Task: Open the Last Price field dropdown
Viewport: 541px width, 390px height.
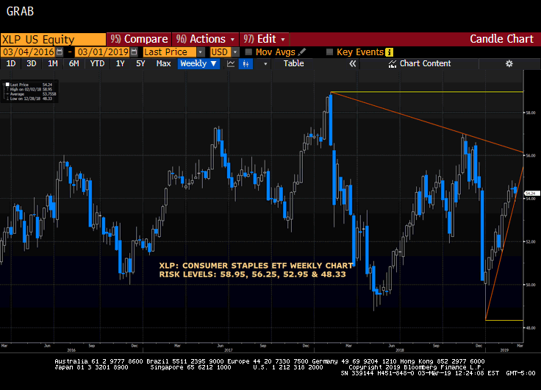Action: coord(201,52)
